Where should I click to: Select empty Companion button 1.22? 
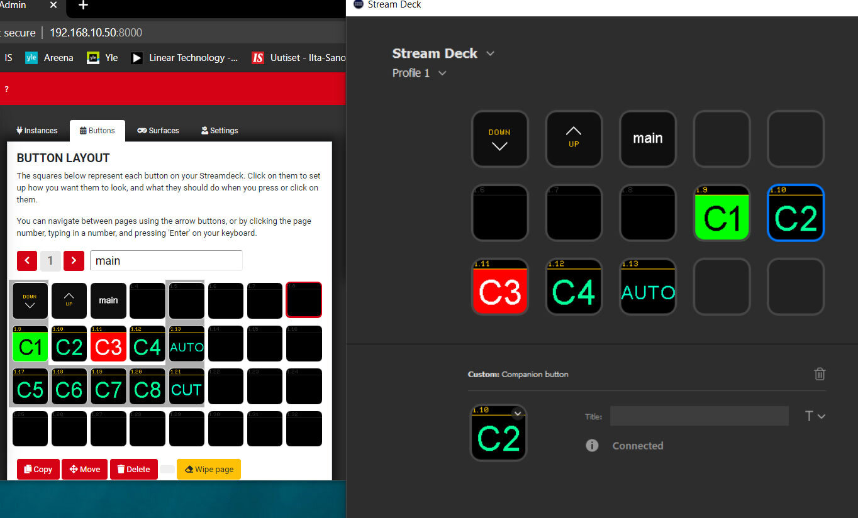[226, 386]
